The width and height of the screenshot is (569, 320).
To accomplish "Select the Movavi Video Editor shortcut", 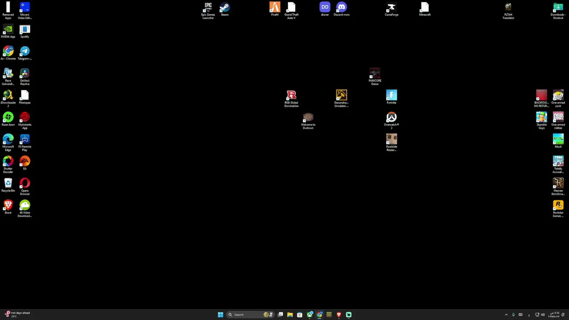I will (x=24, y=11).
